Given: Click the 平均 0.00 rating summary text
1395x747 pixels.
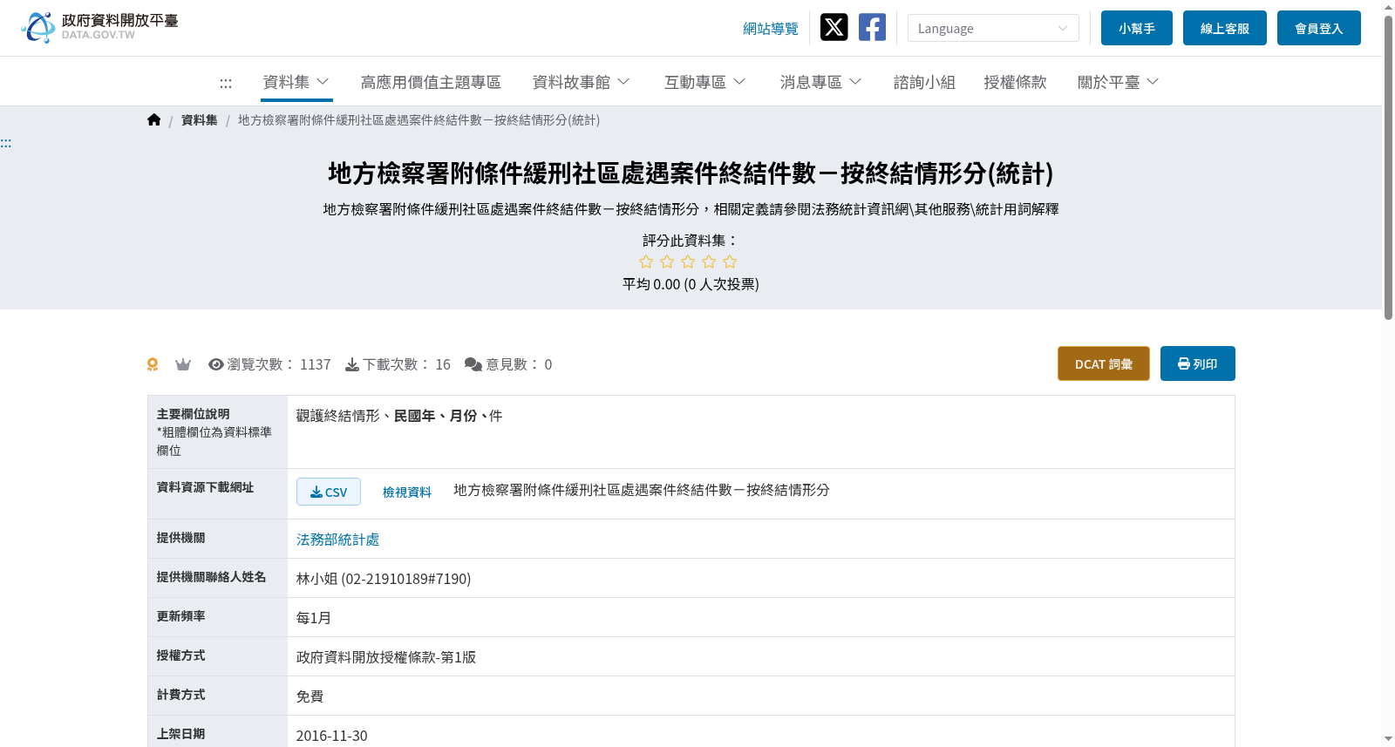Looking at the screenshot, I should 691,284.
